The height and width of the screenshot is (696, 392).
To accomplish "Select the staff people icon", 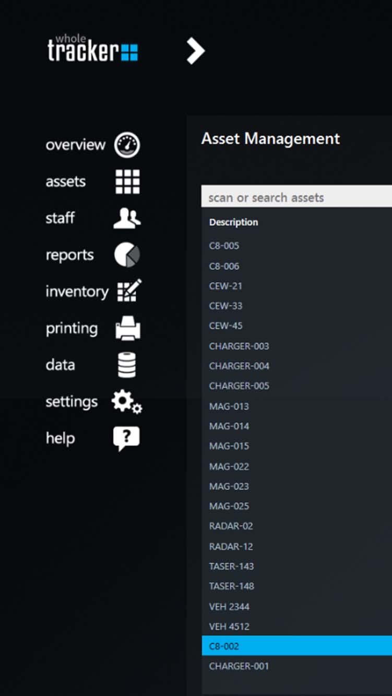I will [127, 218].
